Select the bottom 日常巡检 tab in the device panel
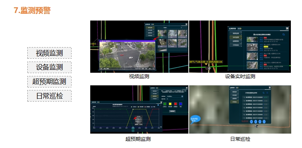This screenshot has height=148, width=302. click(236, 45)
